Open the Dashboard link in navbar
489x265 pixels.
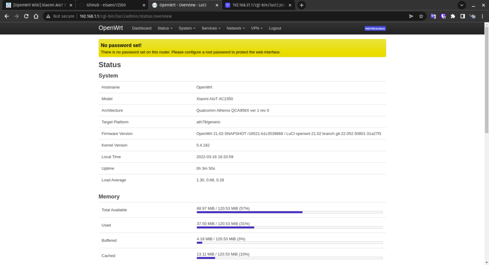coord(141,28)
